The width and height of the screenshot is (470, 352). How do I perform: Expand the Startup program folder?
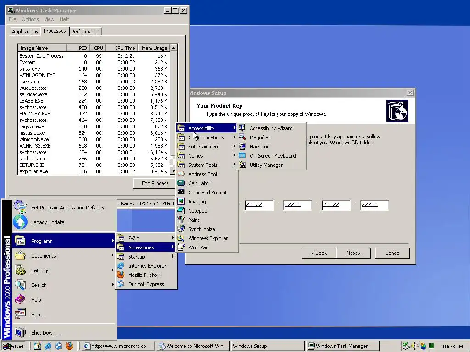pos(146,257)
